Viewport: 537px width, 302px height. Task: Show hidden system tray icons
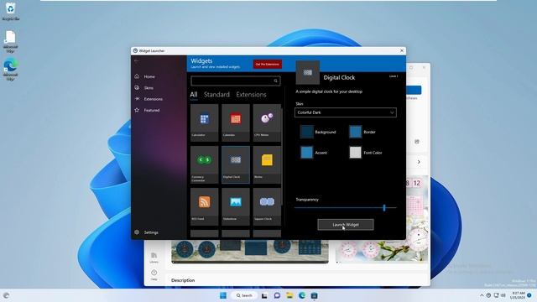[482, 295]
